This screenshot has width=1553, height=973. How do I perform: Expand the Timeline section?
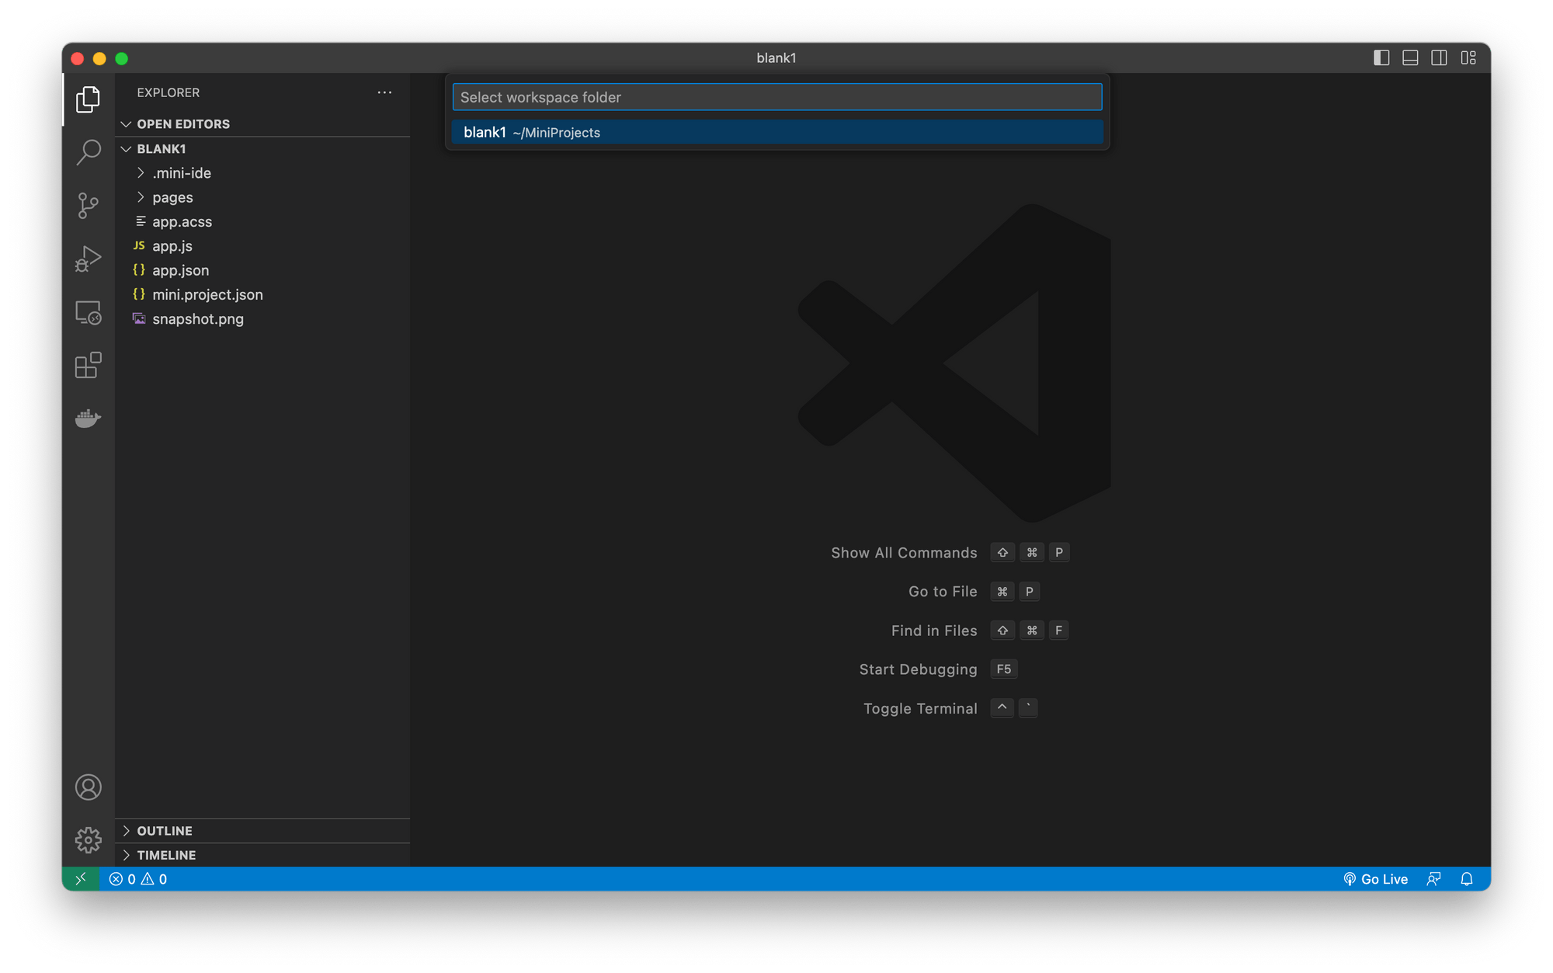click(262, 855)
